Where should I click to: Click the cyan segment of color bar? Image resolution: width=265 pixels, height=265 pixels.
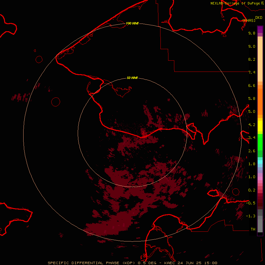click(x=260, y=162)
